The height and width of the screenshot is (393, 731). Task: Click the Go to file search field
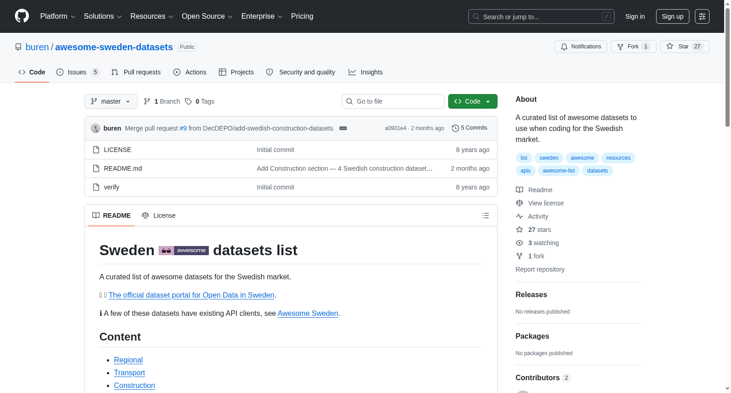coord(393,101)
